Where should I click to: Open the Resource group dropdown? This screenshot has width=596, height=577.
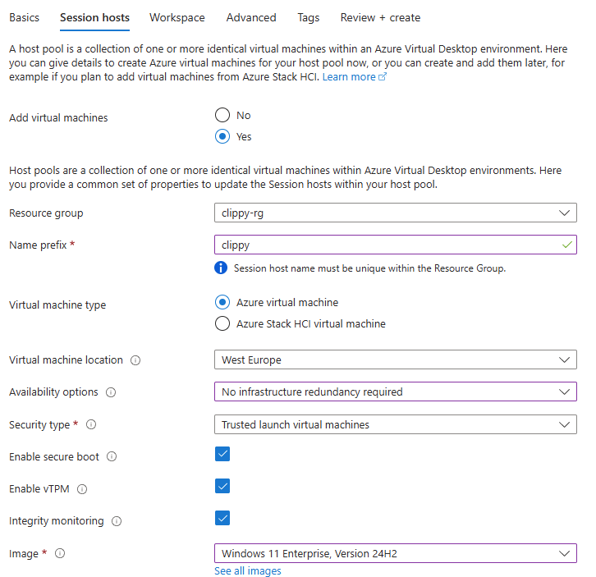[x=396, y=213]
